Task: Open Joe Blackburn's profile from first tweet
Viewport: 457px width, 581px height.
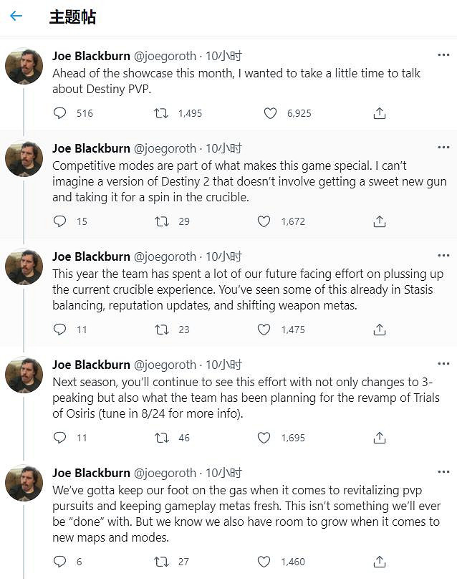Action: tap(91, 55)
